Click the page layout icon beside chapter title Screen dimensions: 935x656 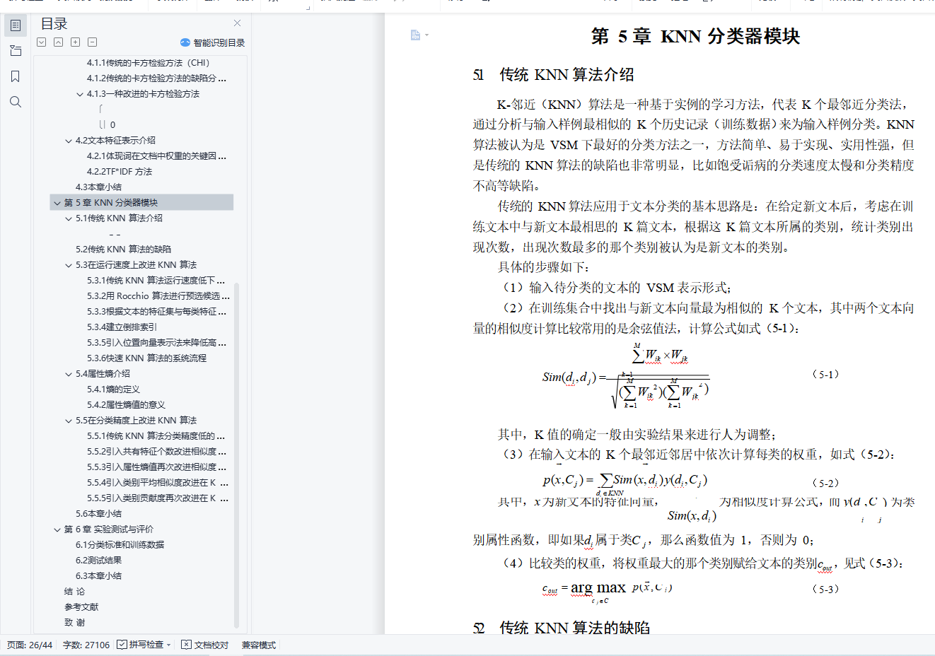point(415,35)
